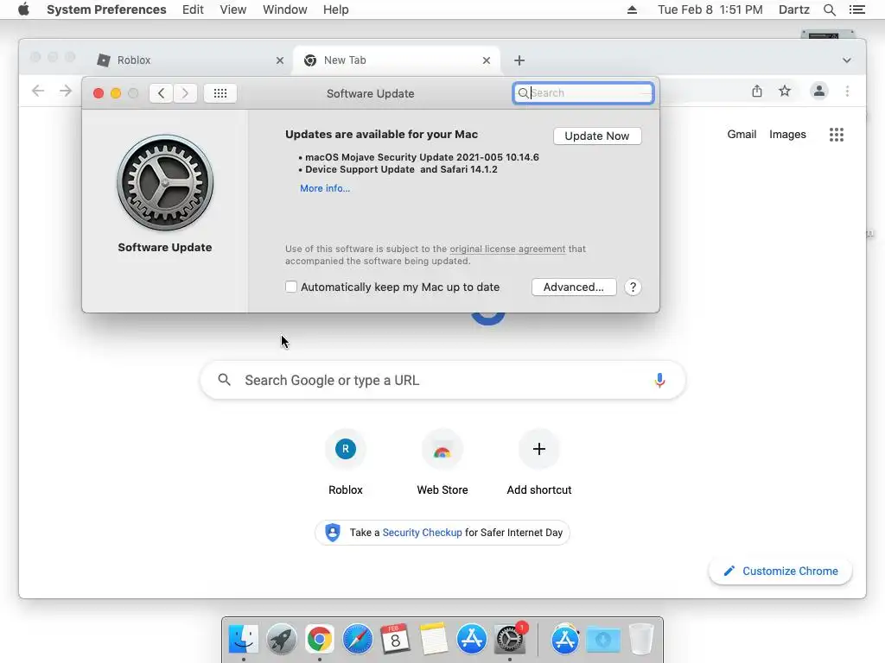Click the eject icon in menu bar
Viewport: 885px width, 663px height.
(x=632, y=9)
